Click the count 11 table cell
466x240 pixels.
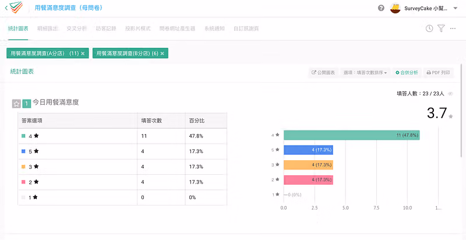[x=161, y=136]
